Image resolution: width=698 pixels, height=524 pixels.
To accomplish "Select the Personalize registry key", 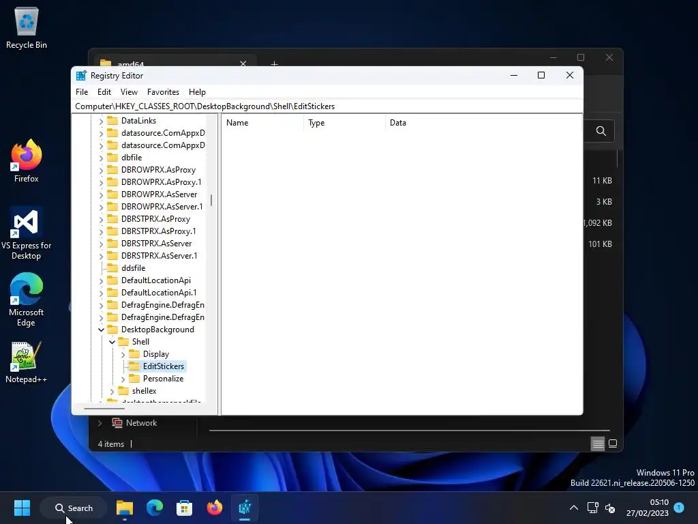I will [x=163, y=379].
